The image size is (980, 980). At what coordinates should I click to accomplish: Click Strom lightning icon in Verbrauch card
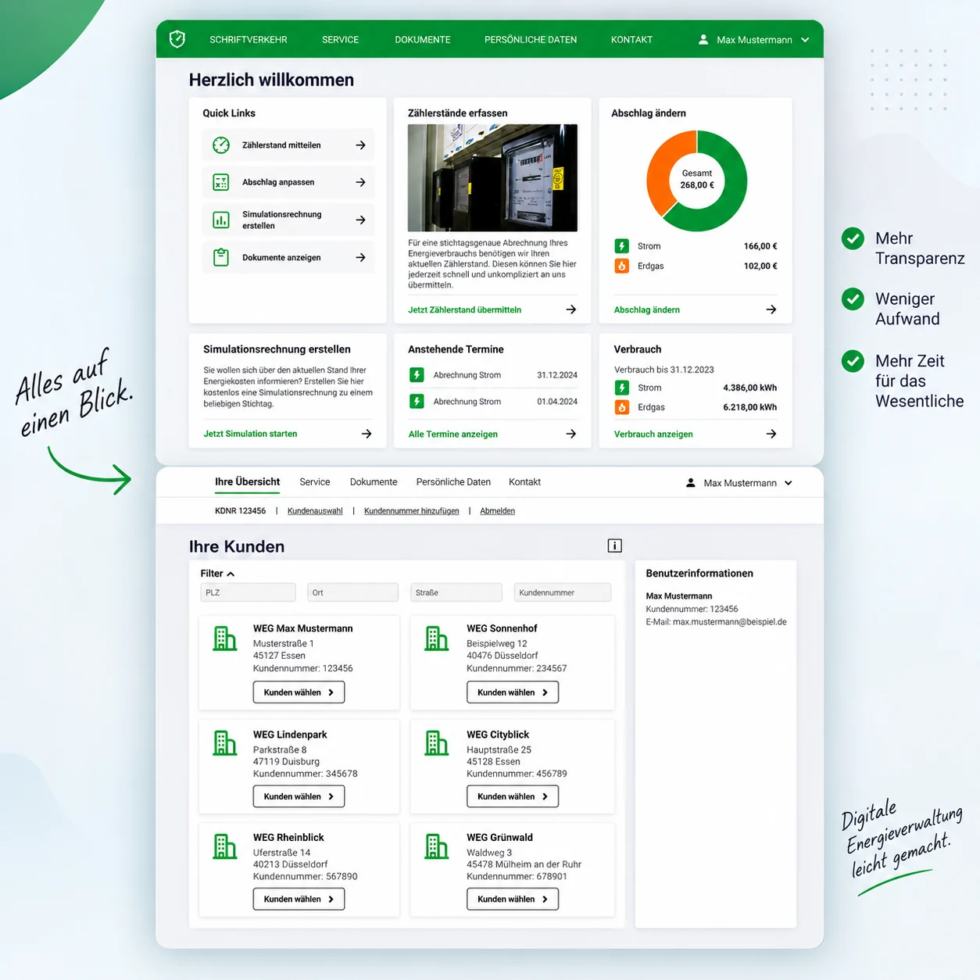pyautogui.click(x=622, y=388)
